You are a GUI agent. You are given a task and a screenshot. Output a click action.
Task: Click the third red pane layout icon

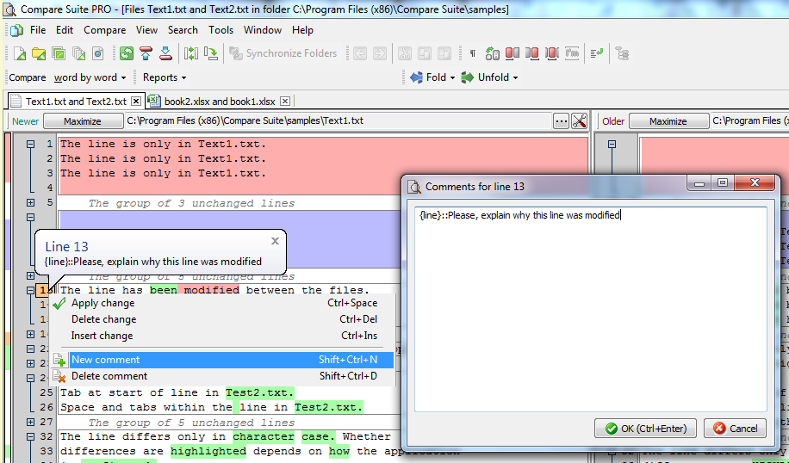tap(552, 53)
